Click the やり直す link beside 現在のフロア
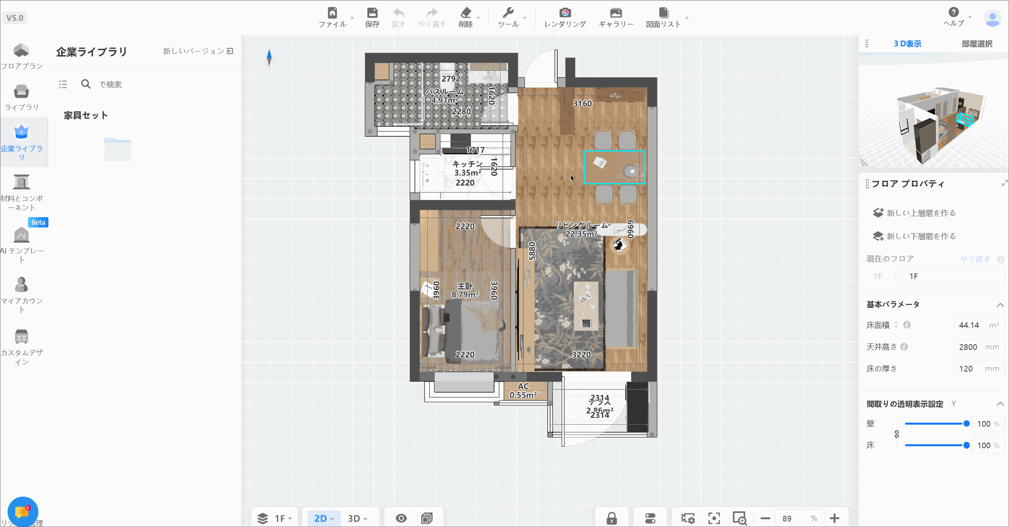 click(975, 259)
